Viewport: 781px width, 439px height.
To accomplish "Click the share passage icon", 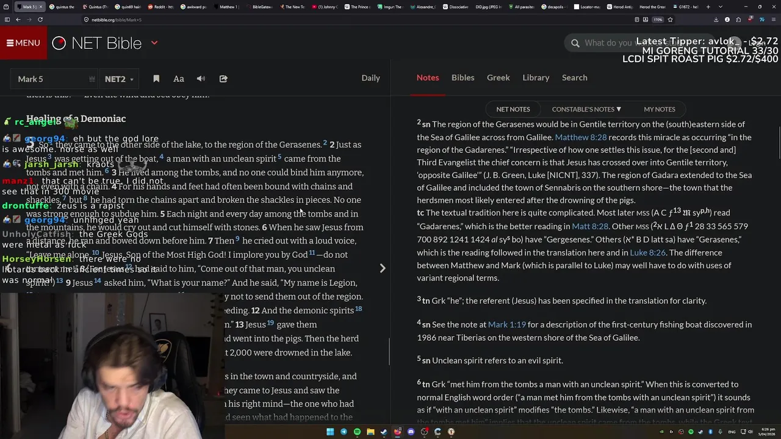I will point(223,79).
